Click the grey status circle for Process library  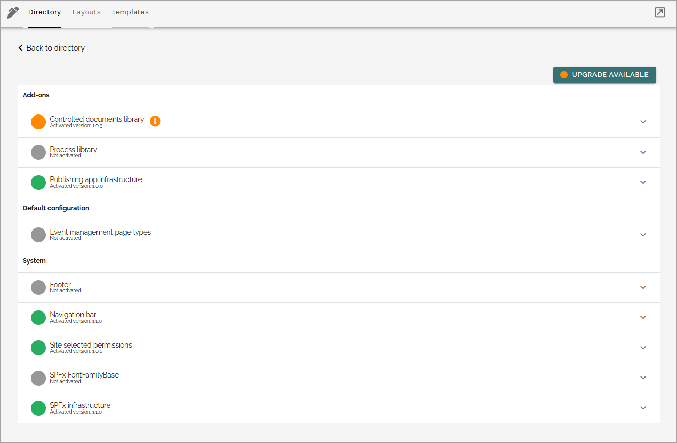coord(38,152)
